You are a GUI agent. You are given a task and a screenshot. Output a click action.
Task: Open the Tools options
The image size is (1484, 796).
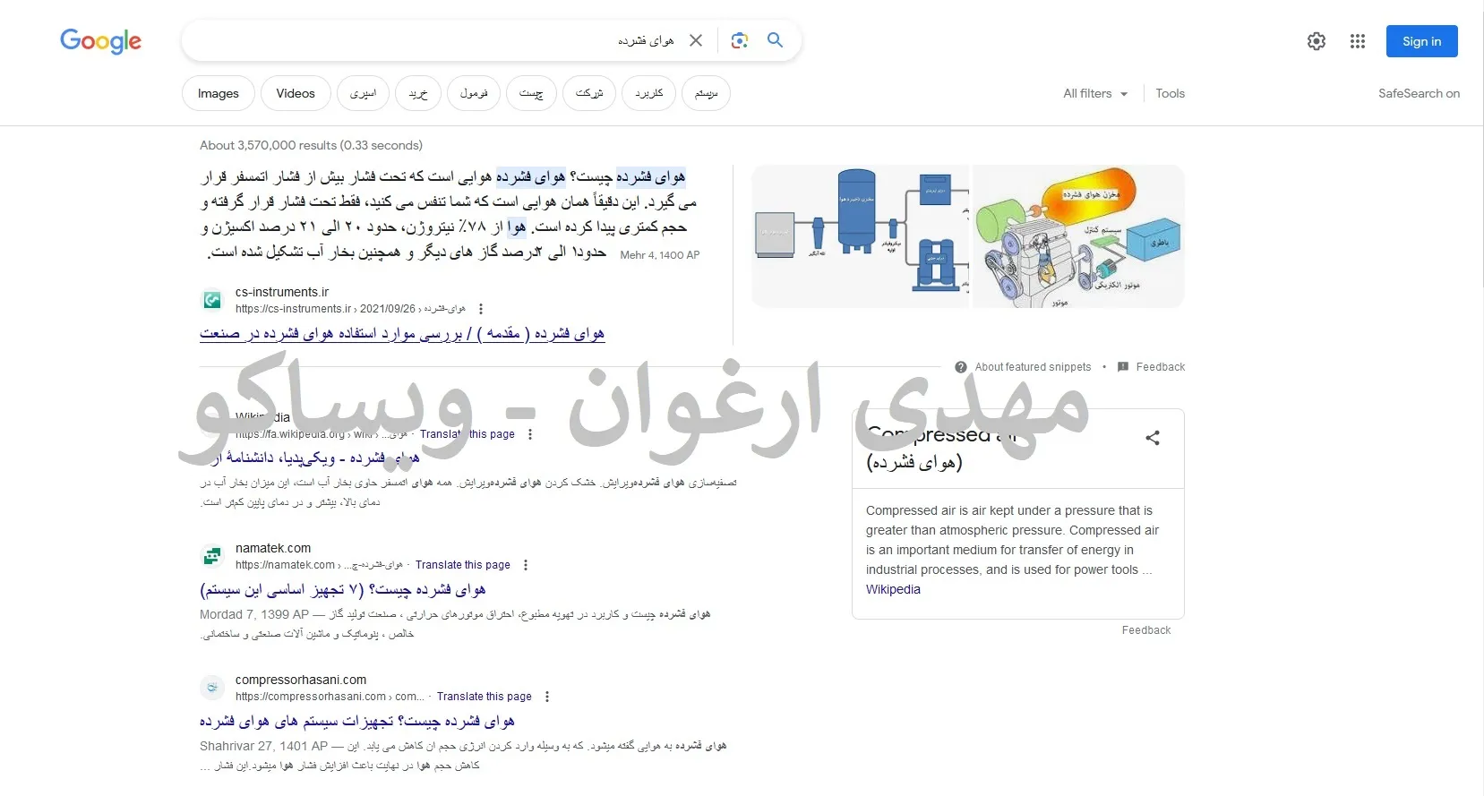pos(1170,93)
